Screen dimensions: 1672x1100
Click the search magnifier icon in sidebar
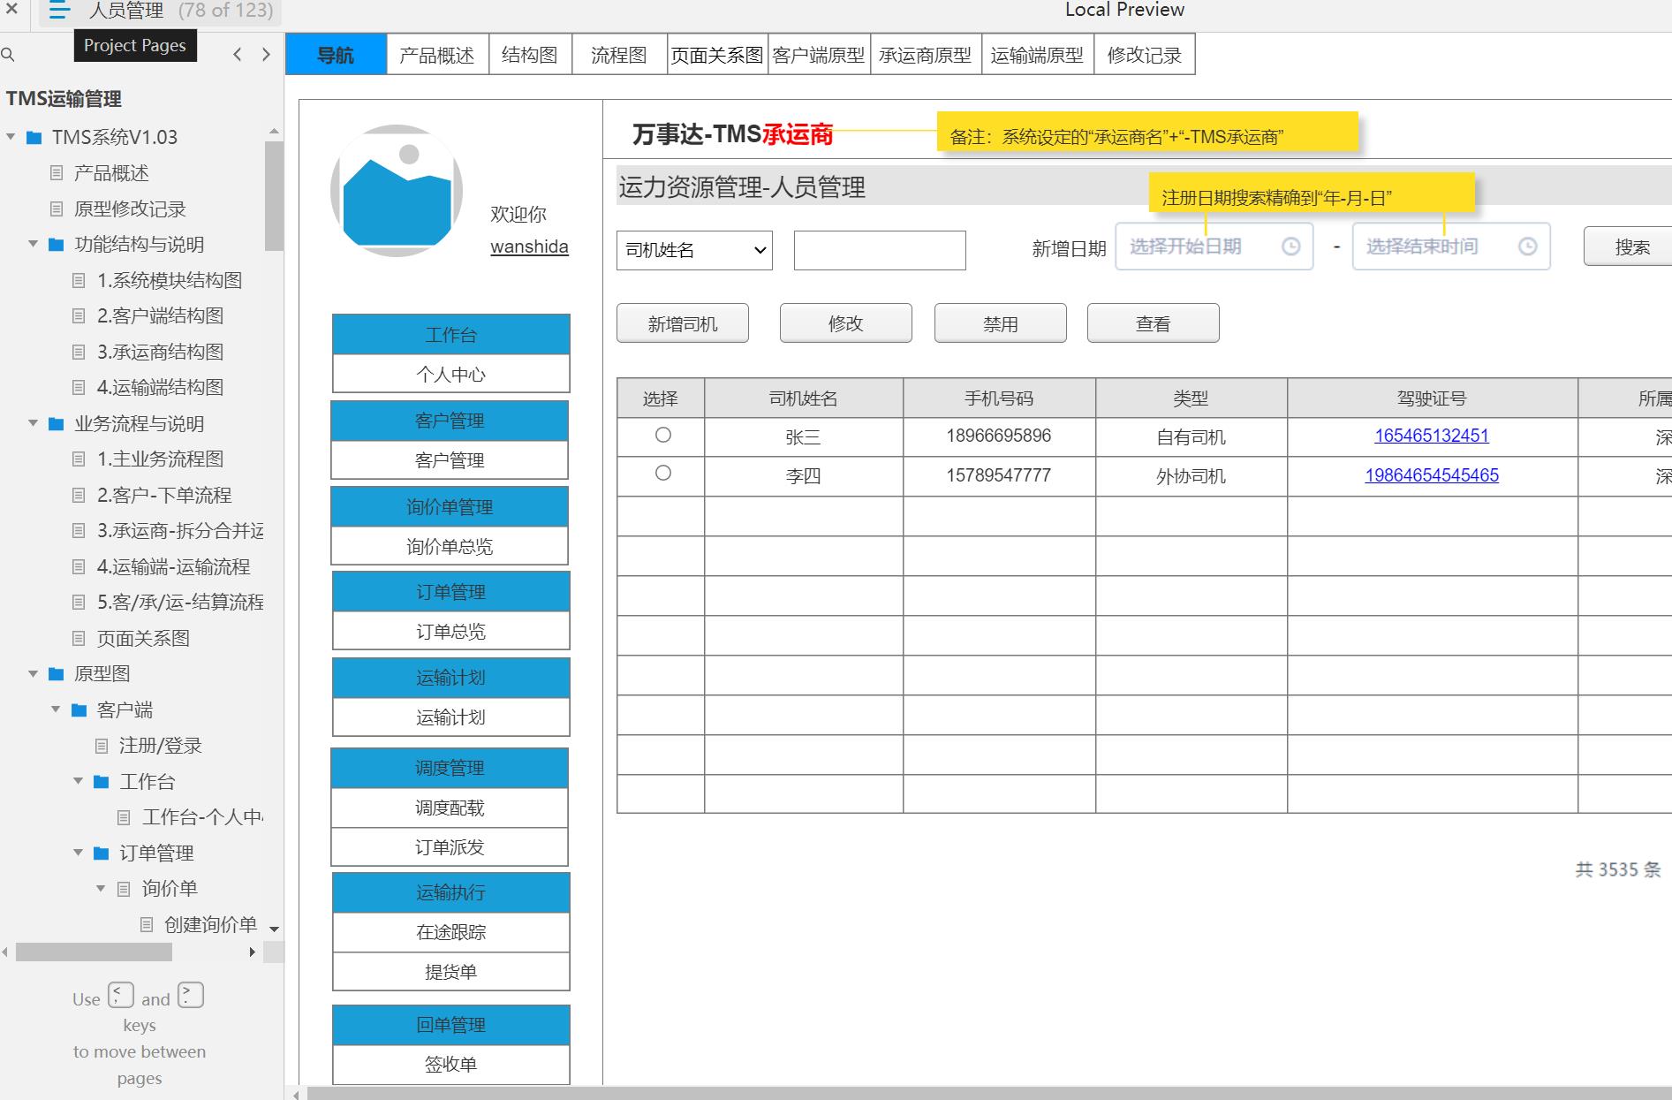click(8, 55)
